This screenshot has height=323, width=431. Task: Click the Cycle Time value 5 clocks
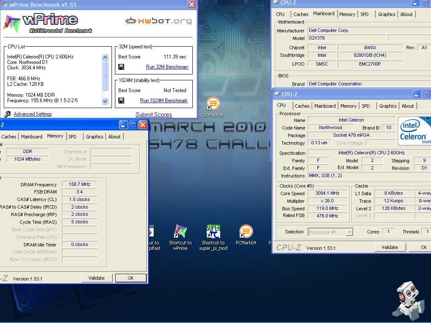pyautogui.click(x=80, y=222)
